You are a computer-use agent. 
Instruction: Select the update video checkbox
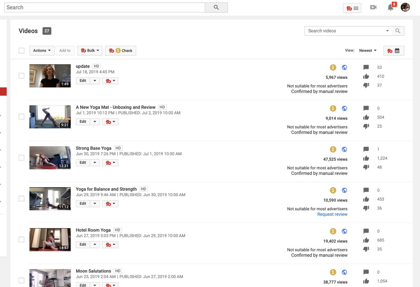coord(21,76)
